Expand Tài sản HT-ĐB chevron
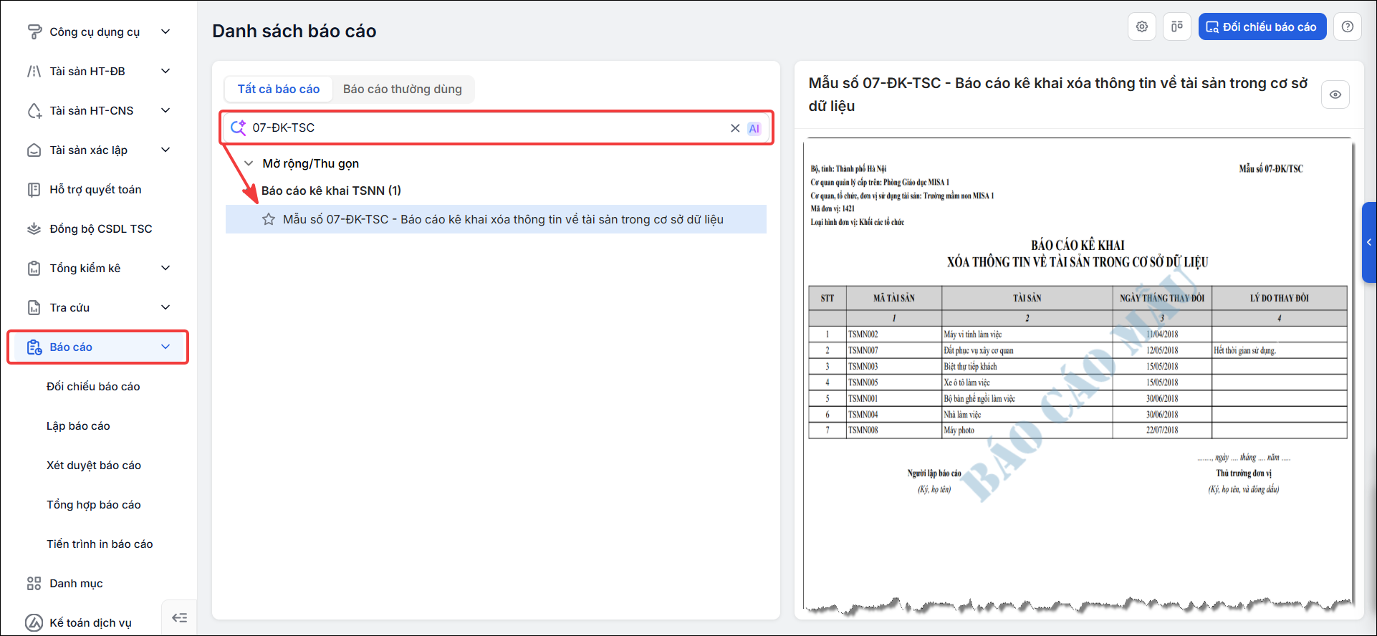Viewport: 1377px width, 636px height. tap(165, 71)
